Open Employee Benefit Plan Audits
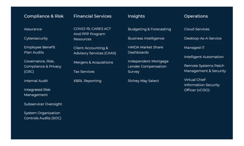The height and width of the screenshot is (146, 244). [x=39, y=50]
